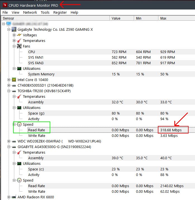Viewport: 195px width, 200px height.
Task: Click the AMD Radeon graphics card icon
Action: point(14,197)
